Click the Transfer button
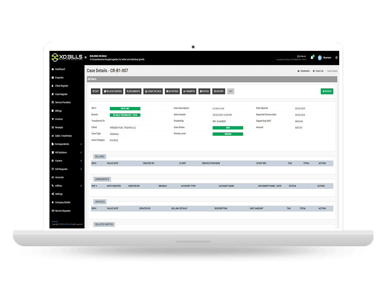The image size is (386, 288). [x=189, y=91]
